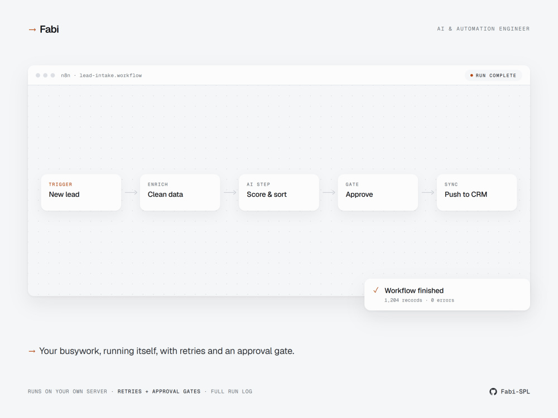Click the Workflow finished heading
Image resolution: width=558 pixels, height=418 pixels.
pos(414,290)
